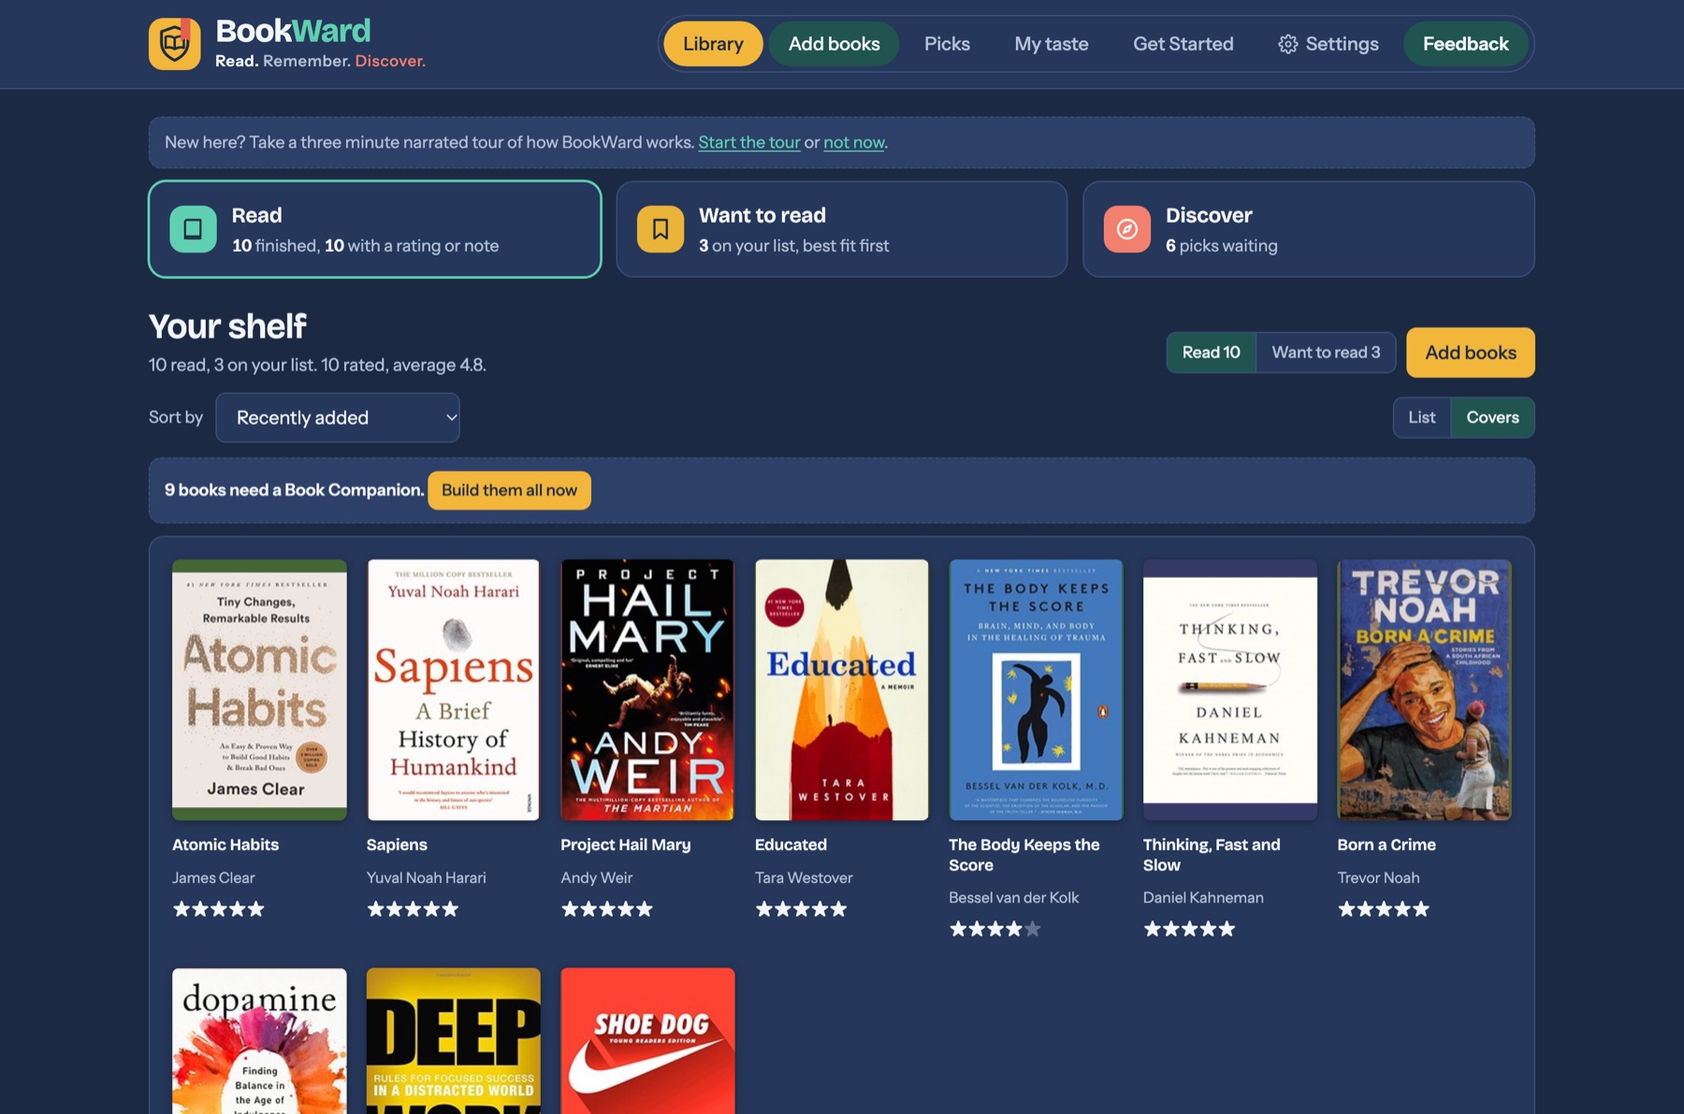Image resolution: width=1684 pixels, height=1114 pixels.
Task: Open the Library tab
Action: click(713, 44)
